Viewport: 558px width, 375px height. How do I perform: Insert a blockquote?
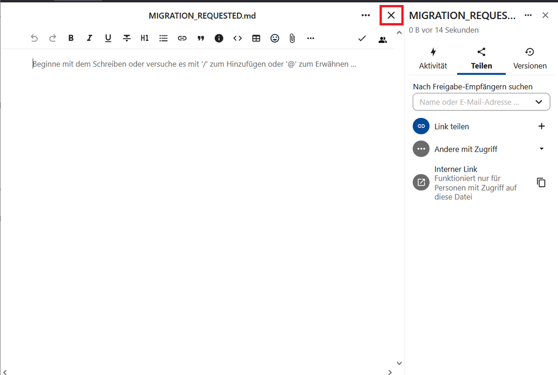[x=201, y=38]
